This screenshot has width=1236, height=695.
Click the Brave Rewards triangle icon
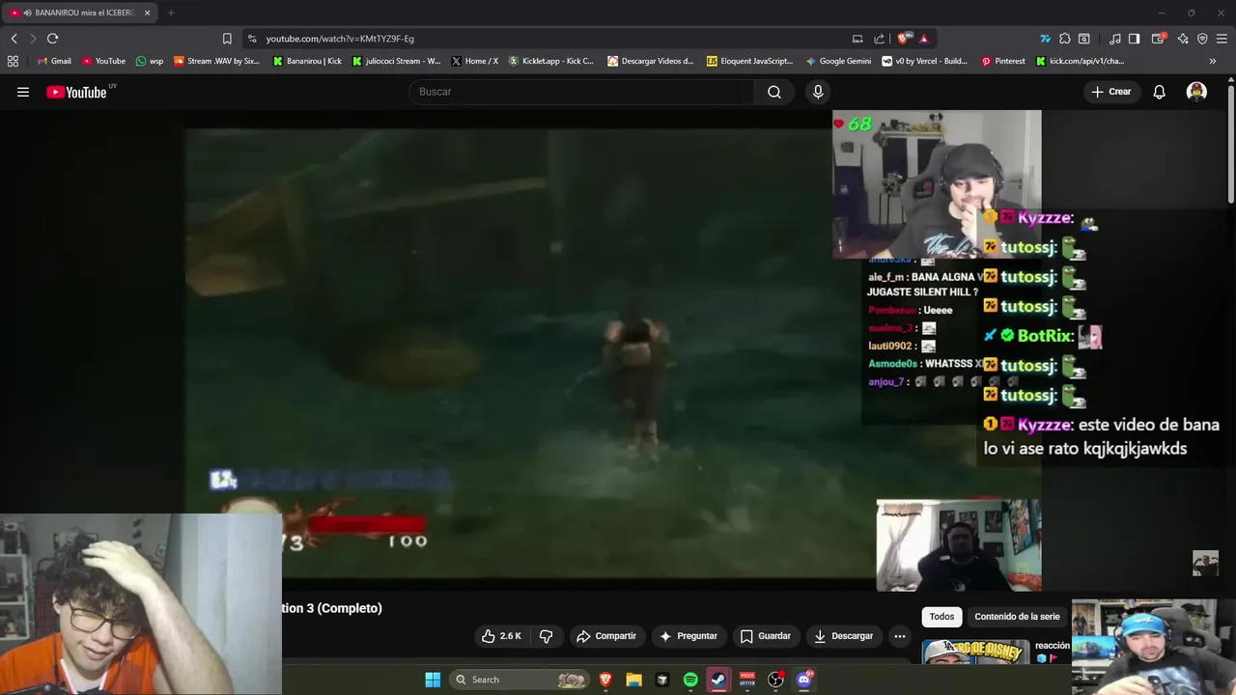(923, 39)
